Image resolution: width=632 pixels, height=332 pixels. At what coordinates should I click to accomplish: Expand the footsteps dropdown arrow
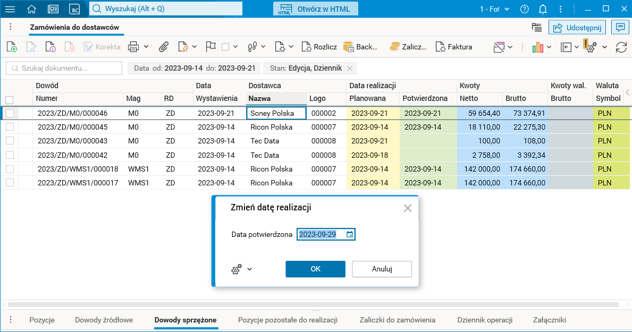(263, 47)
